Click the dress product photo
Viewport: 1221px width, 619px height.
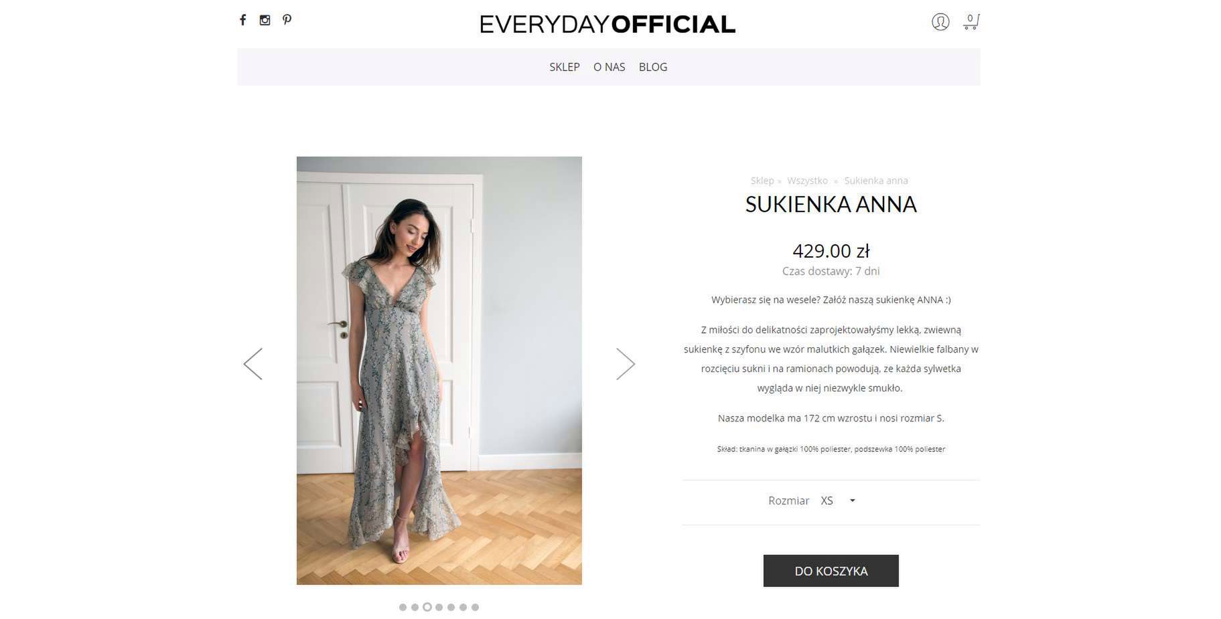coord(439,371)
